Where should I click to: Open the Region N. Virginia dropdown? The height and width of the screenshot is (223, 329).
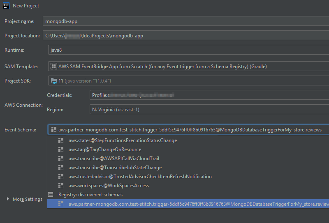[209, 109]
